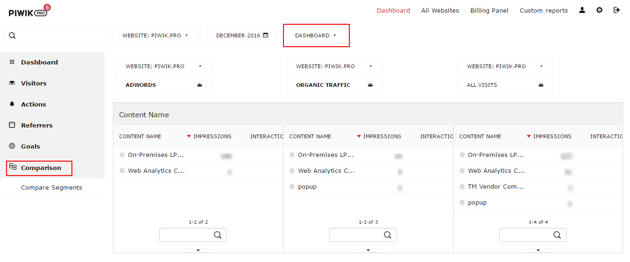Open Billing Panel in top navigation

[489, 10]
